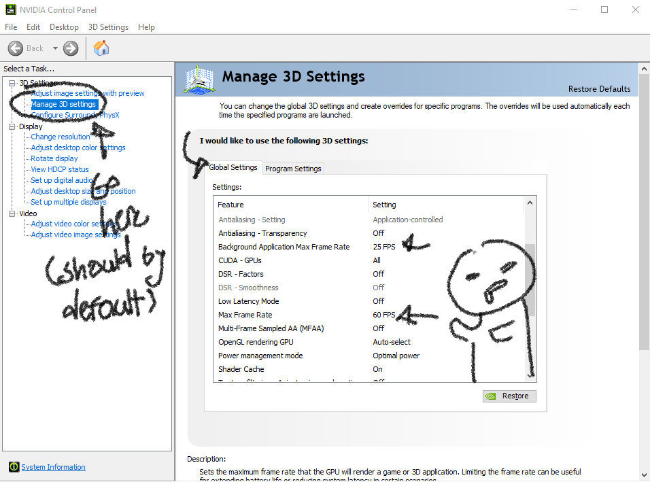650x482 pixels.
Task: Open the back history dropdown arrow
Action: [55, 48]
